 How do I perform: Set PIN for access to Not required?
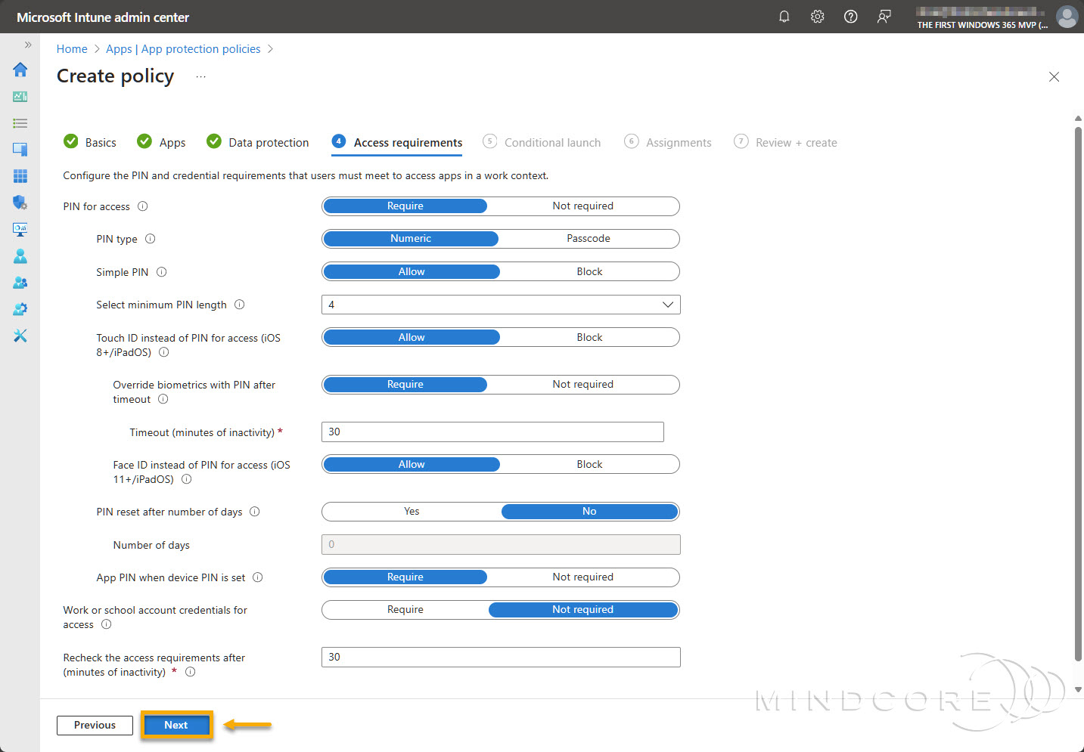point(582,206)
